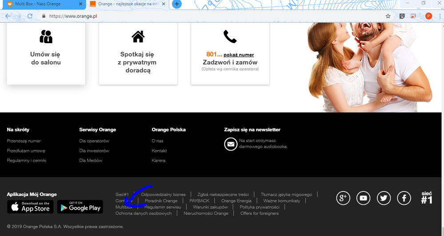Viewport: 444px width, 236px height.
Task: Open the 'Przenoszę numer' shortcut link
Action: pyautogui.click(x=24, y=141)
